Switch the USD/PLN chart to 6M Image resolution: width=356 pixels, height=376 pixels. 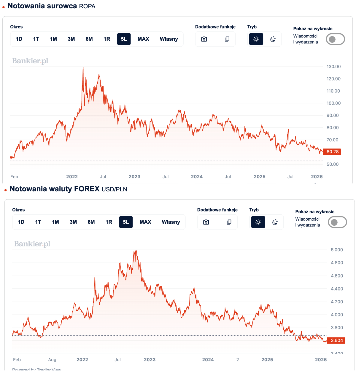pyautogui.click(x=91, y=222)
